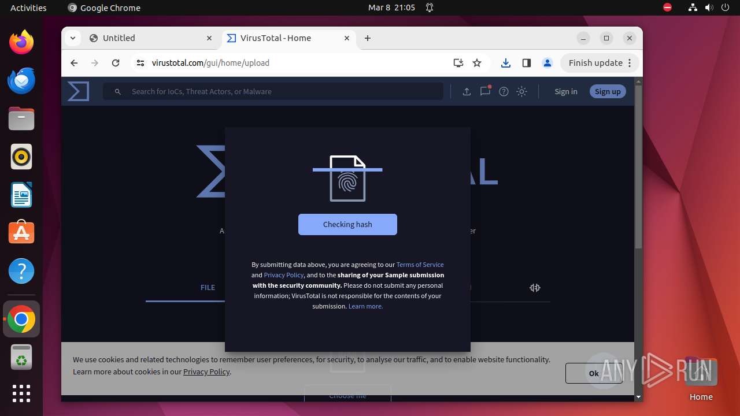This screenshot has width=740, height=416.
Task: Switch to the Untitled tab
Action: point(150,38)
